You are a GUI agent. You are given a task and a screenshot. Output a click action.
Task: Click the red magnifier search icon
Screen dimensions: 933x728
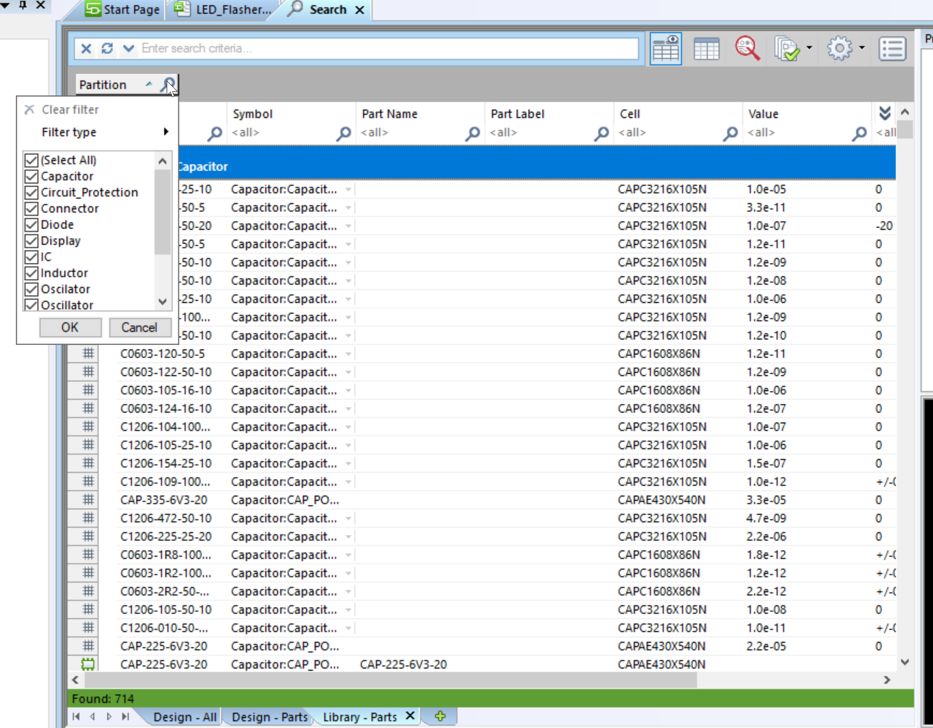[x=747, y=48]
